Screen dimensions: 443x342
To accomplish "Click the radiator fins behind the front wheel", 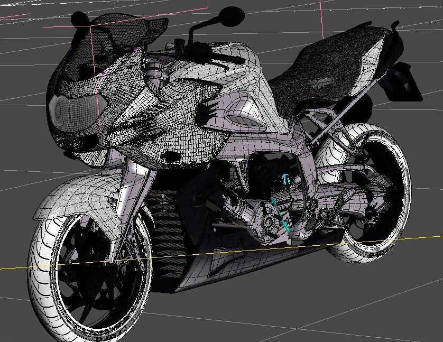I will 164,238.
